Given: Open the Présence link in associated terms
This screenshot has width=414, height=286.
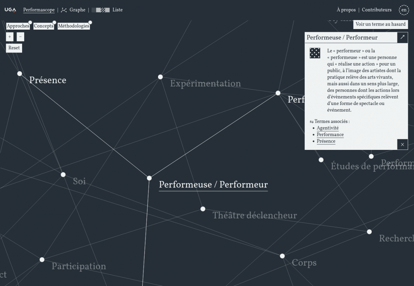Looking at the screenshot, I should tap(326, 141).
